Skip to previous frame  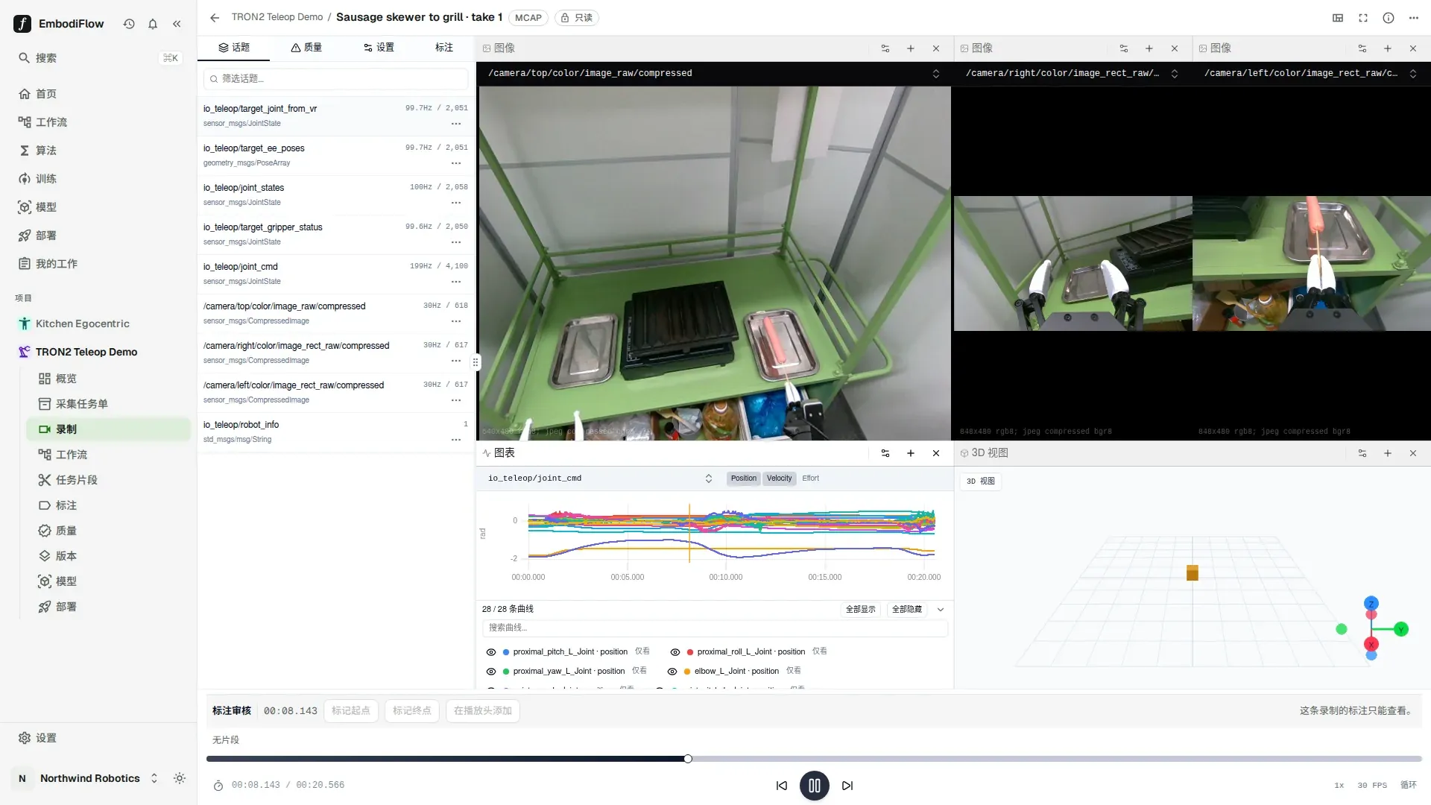coord(782,786)
